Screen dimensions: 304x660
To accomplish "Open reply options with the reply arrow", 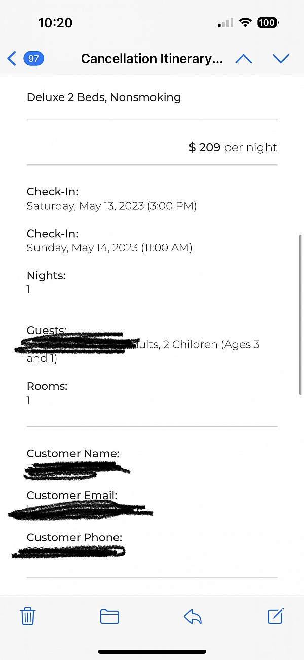I will pos(193,616).
